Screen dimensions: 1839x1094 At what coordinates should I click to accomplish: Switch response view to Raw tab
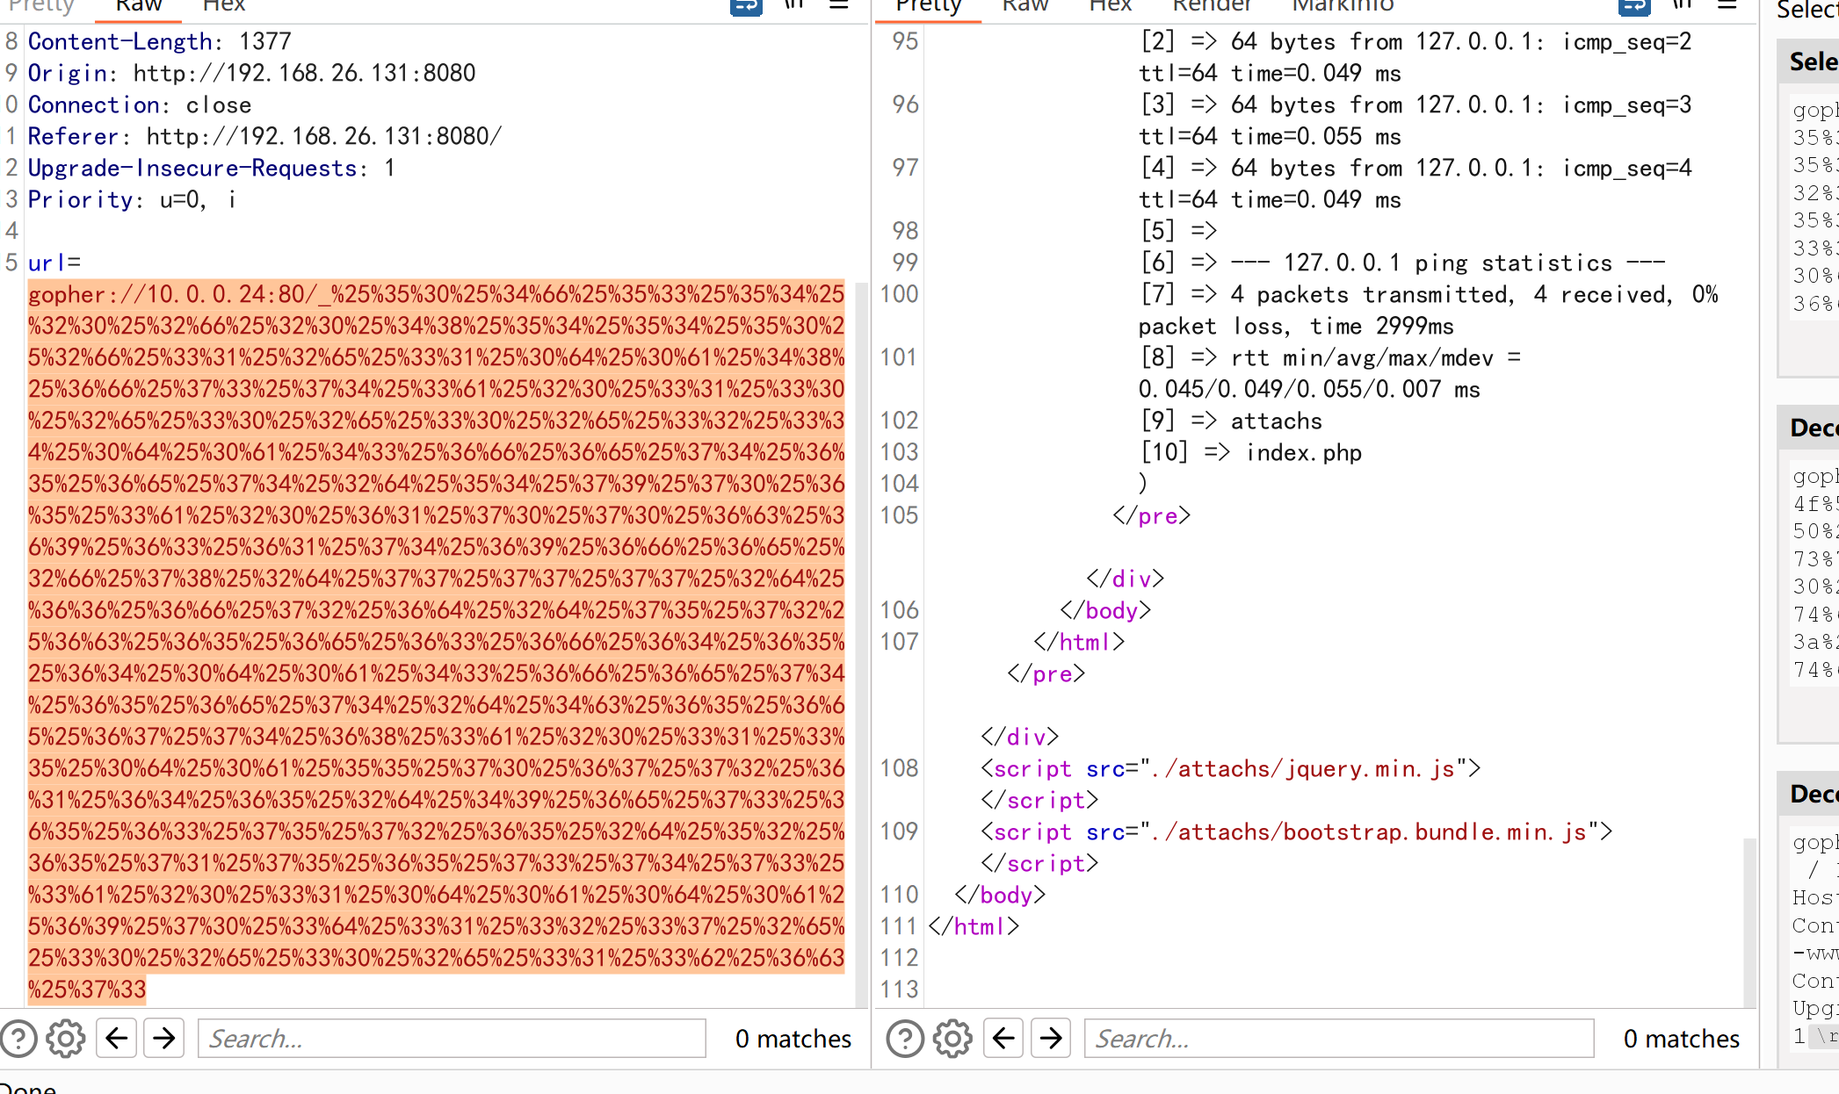[x=1025, y=6]
